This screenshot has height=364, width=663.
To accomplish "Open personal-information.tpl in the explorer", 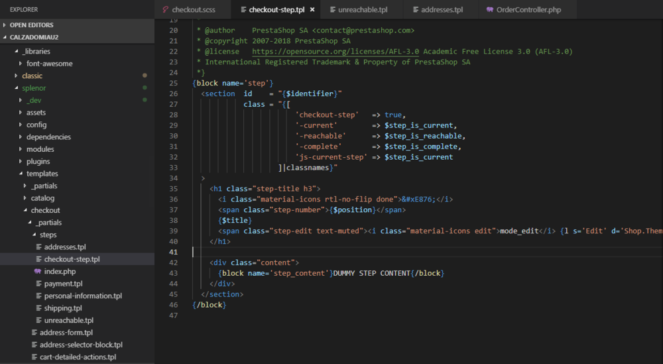I will pyautogui.click(x=83, y=296).
